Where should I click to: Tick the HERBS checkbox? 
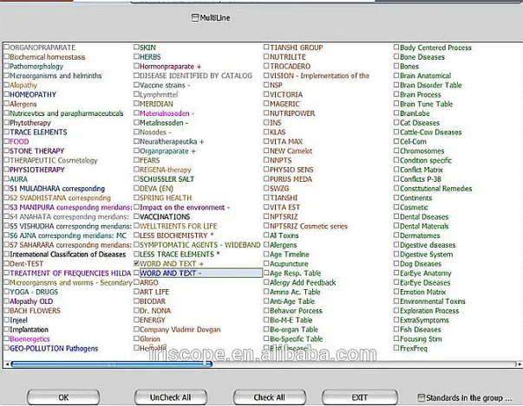click(x=136, y=57)
